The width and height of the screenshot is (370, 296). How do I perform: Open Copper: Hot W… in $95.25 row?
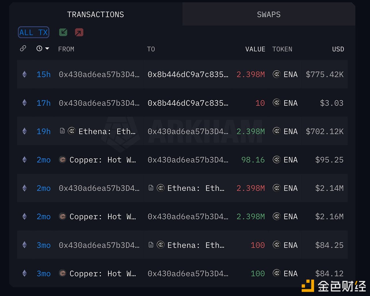tap(103, 160)
